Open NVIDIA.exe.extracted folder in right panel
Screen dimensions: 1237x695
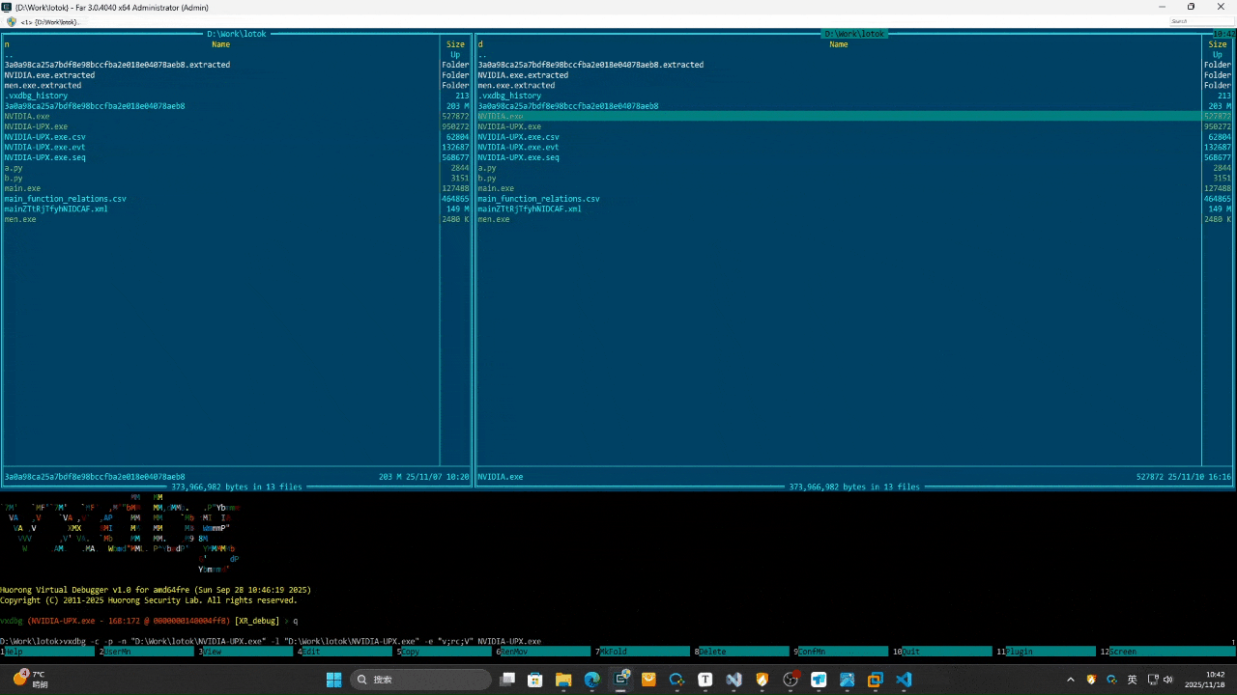tap(523, 75)
